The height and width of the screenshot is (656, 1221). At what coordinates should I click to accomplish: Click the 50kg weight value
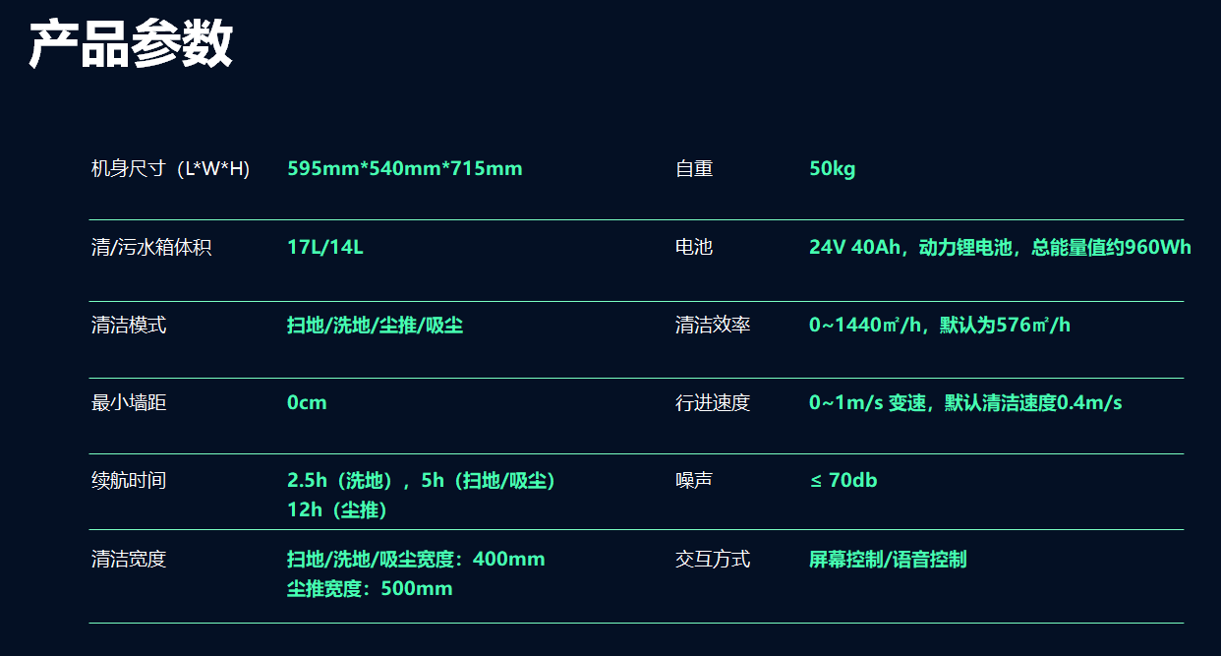click(x=833, y=169)
